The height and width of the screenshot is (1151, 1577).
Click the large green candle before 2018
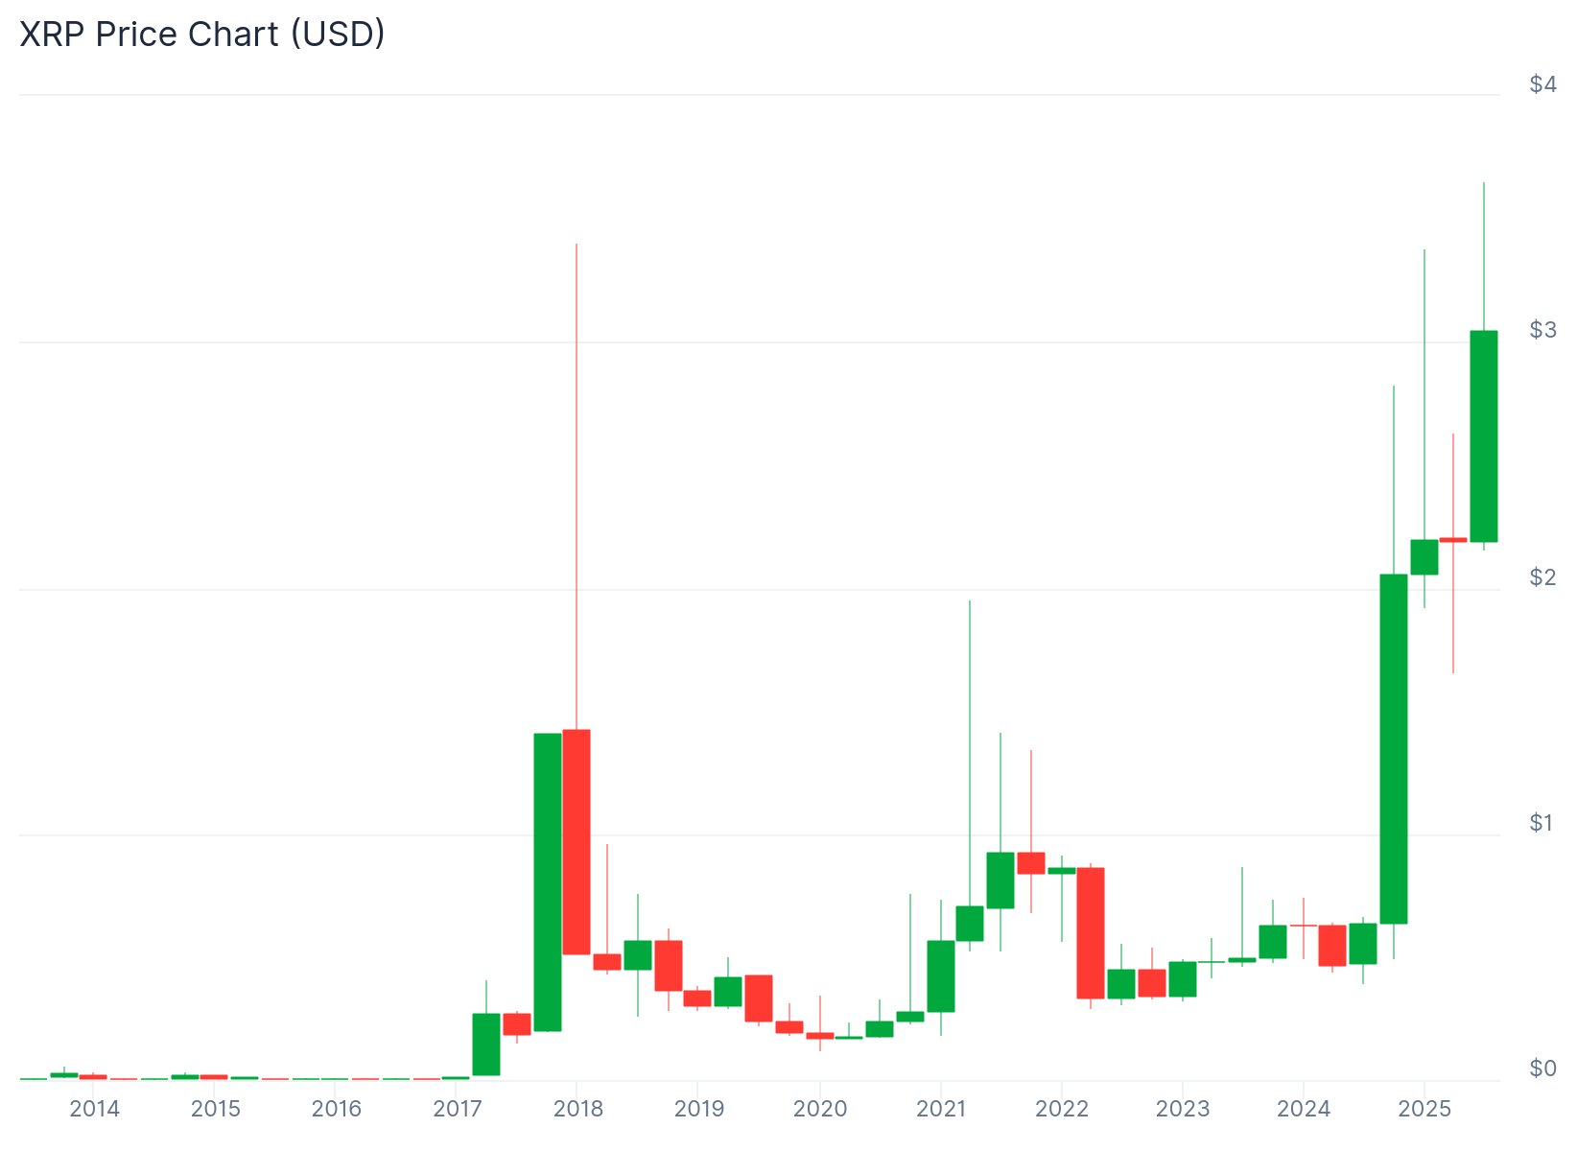tap(548, 882)
